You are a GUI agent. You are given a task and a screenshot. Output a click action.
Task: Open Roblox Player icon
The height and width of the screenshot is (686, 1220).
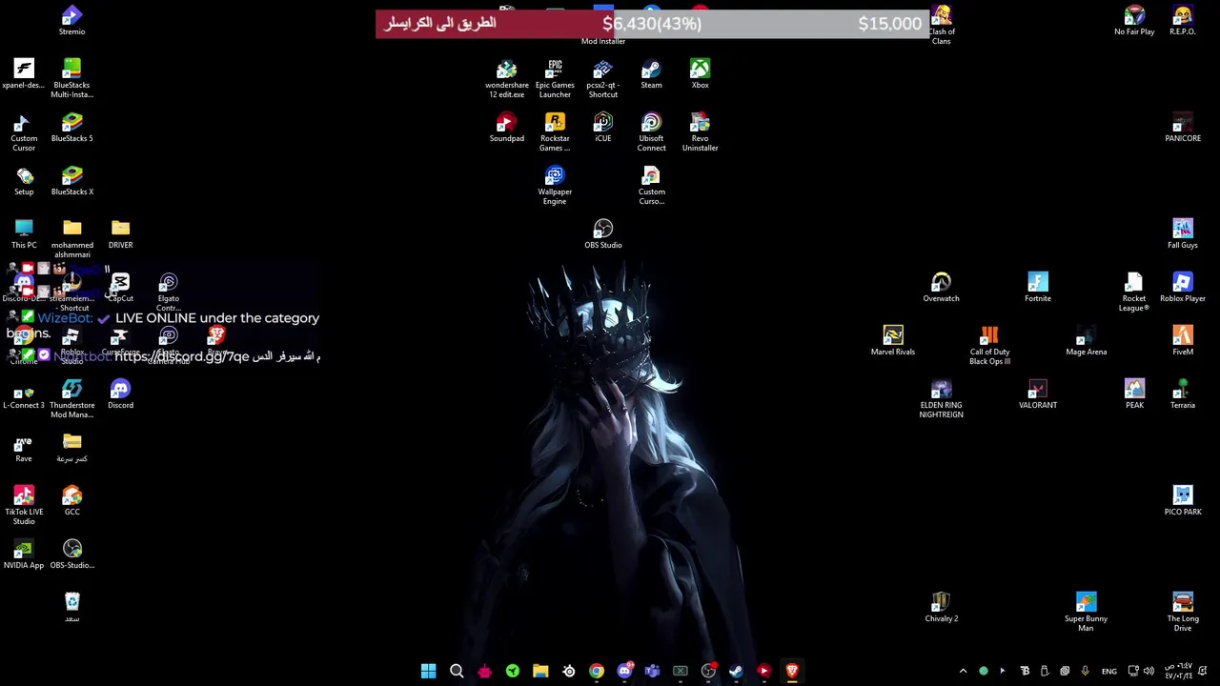[x=1183, y=288]
